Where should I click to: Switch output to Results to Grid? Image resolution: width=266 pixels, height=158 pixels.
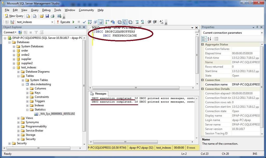[x=125, y=22]
